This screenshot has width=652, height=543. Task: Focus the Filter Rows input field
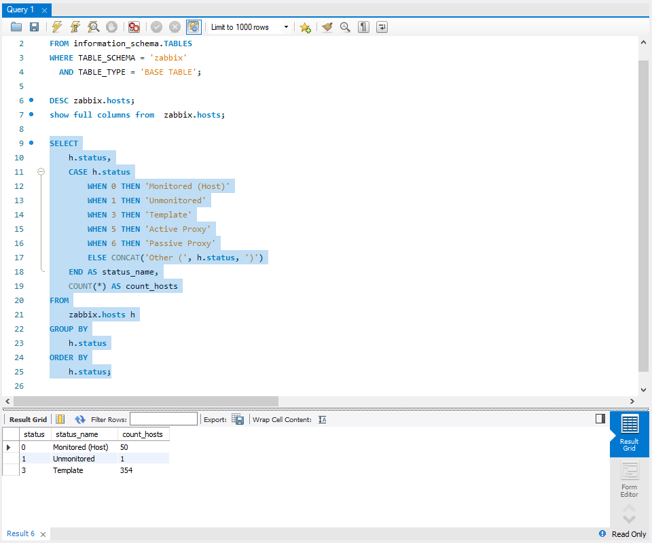(x=164, y=419)
